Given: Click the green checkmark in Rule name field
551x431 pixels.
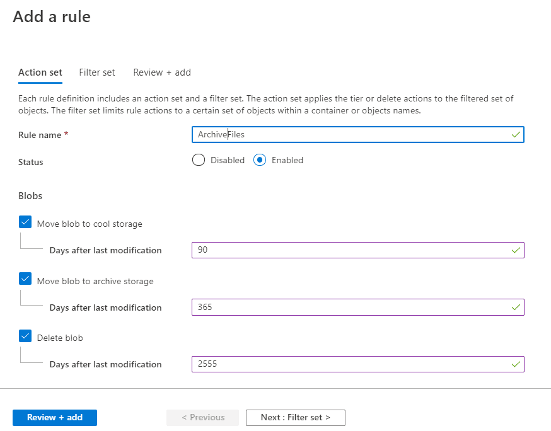Looking at the screenshot, I should [516, 135].
